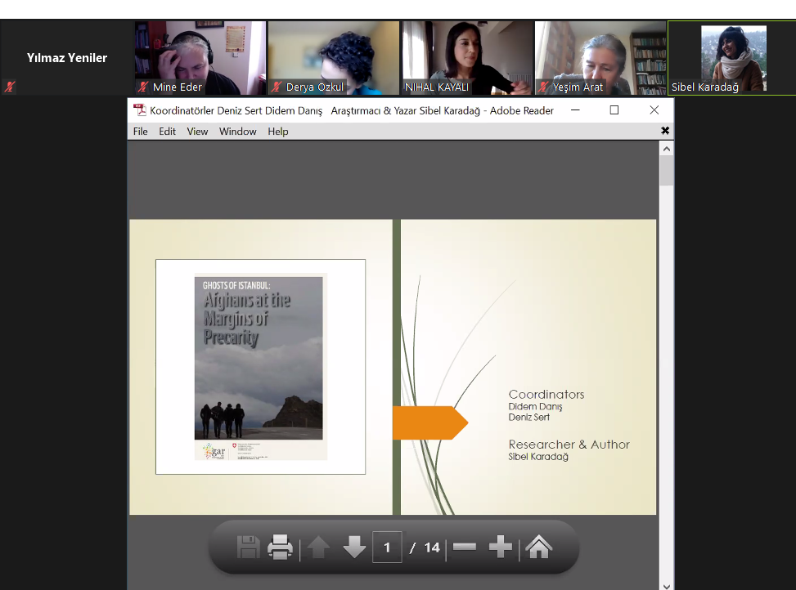796x590 pixels.
Task: Click the scrollbar down arrow
Action: point(667,584)
